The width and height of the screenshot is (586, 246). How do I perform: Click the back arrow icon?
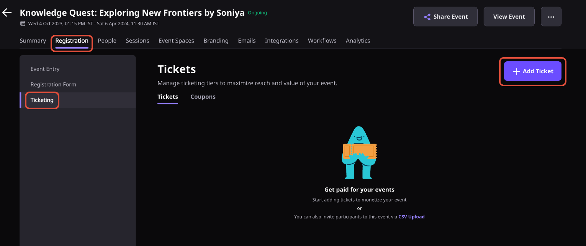pos(7,13)
